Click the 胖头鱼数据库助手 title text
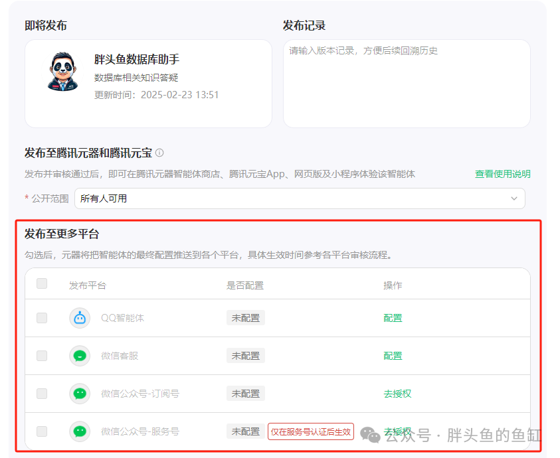The width and height of the screenshot is (560, 458). (x=137, y=59)
